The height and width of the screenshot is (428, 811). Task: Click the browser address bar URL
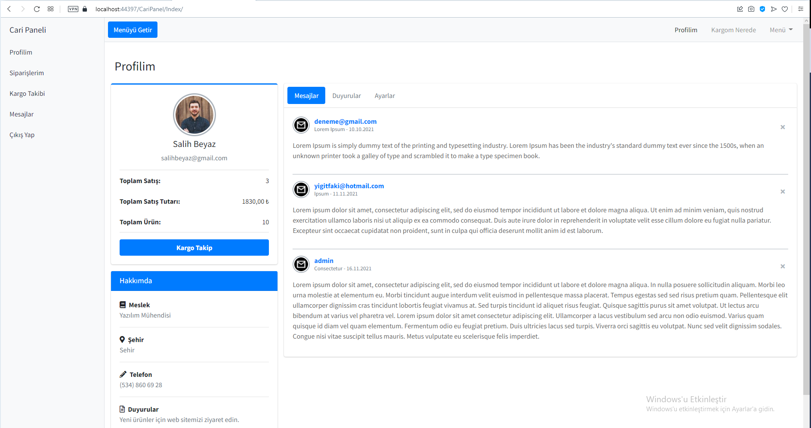click(139, 9)
